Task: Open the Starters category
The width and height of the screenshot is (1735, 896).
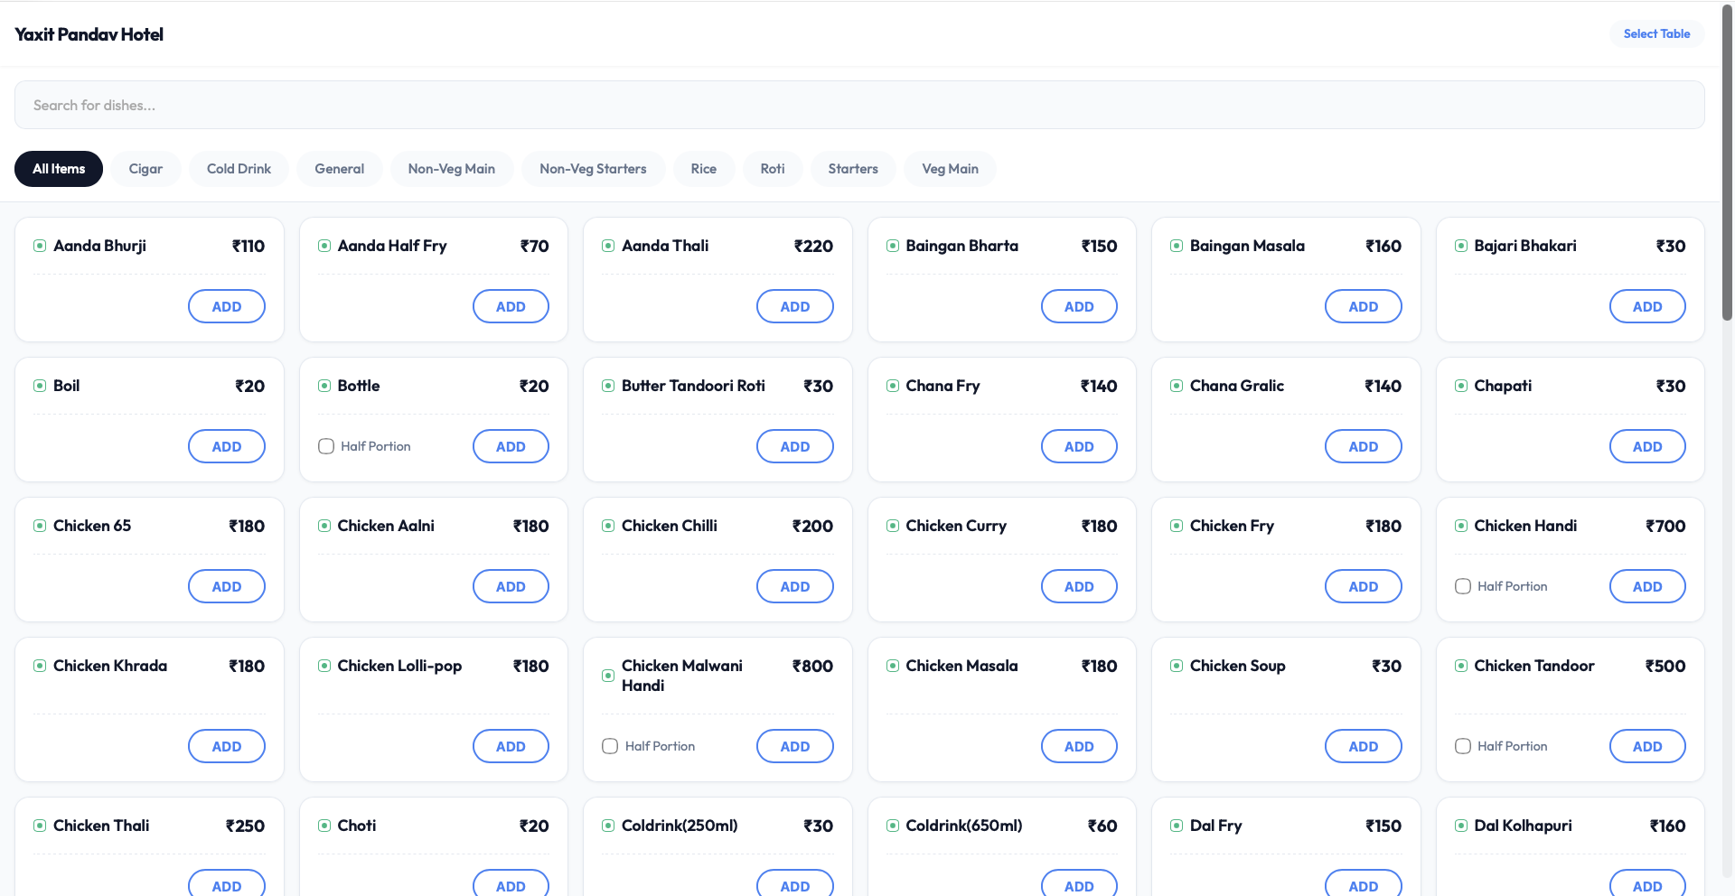Action: (853, 169)
